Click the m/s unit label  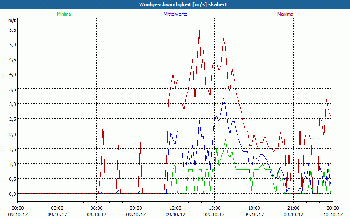[12, 20]
